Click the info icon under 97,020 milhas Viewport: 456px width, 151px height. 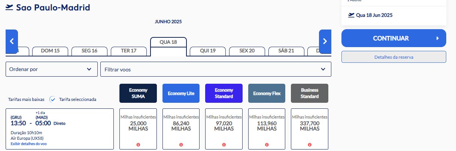(224, 144)
